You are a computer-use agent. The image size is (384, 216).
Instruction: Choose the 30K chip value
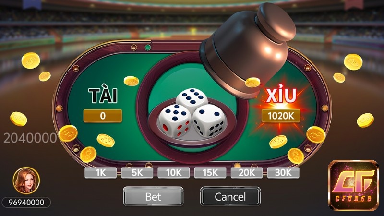[283, 173]
